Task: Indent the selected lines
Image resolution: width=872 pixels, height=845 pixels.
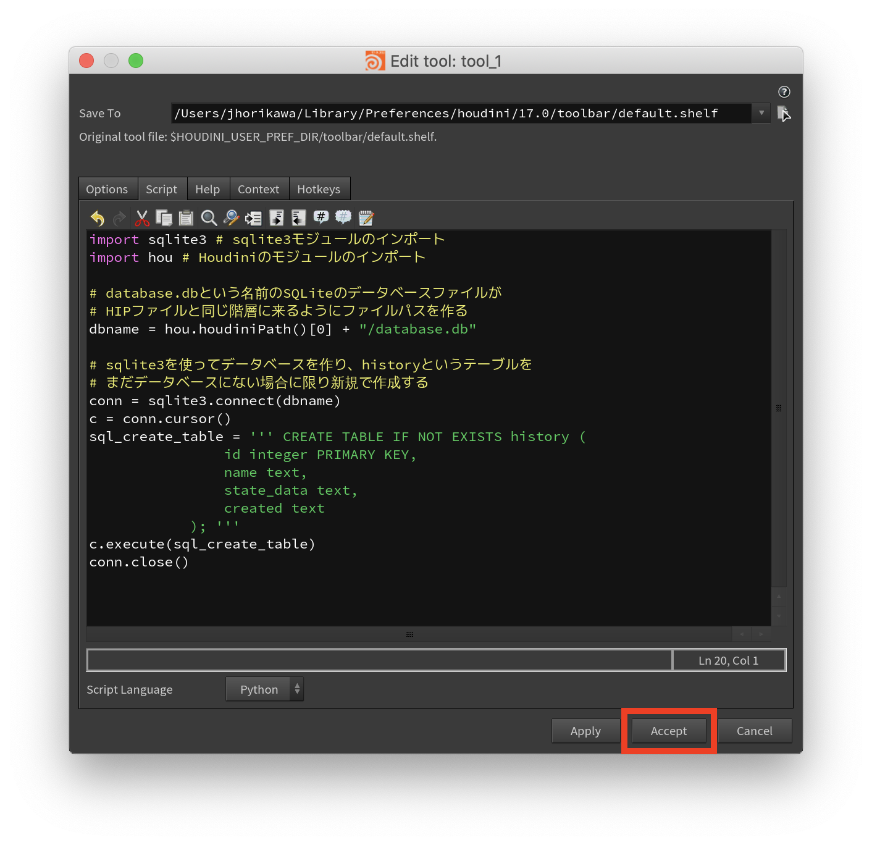Action: (277, 217)
